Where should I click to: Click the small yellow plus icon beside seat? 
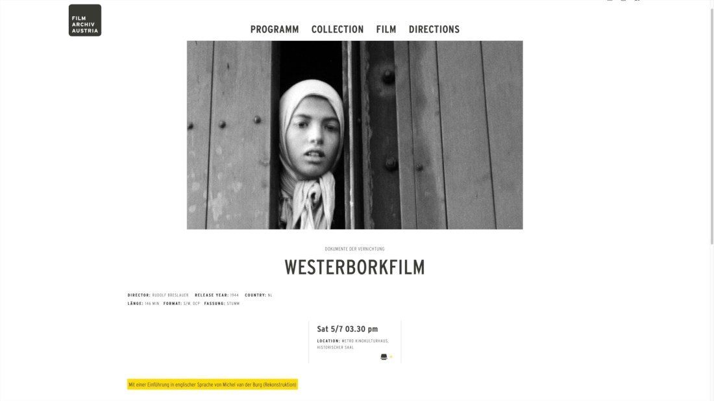pyautogui.click(x=391, y=357)
